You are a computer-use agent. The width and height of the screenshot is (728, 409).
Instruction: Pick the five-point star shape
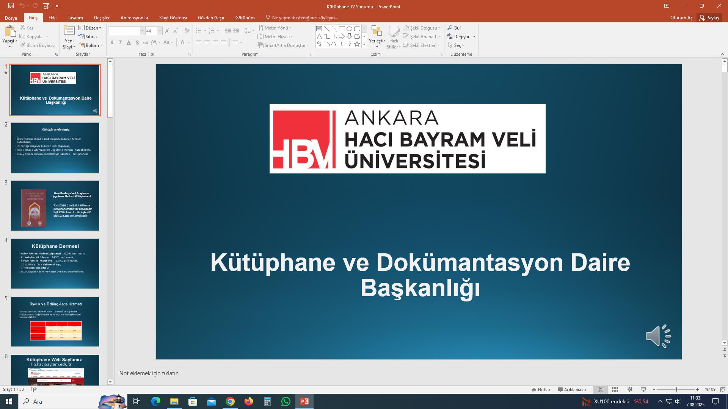(x=357, y=44)
